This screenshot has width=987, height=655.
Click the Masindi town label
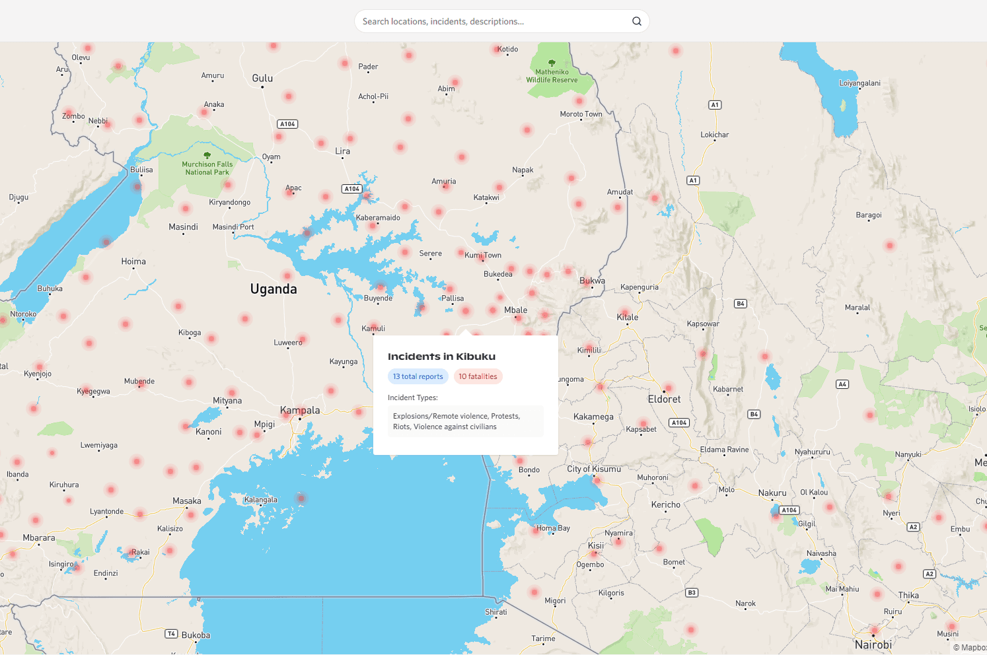click(x=183, y=227)
